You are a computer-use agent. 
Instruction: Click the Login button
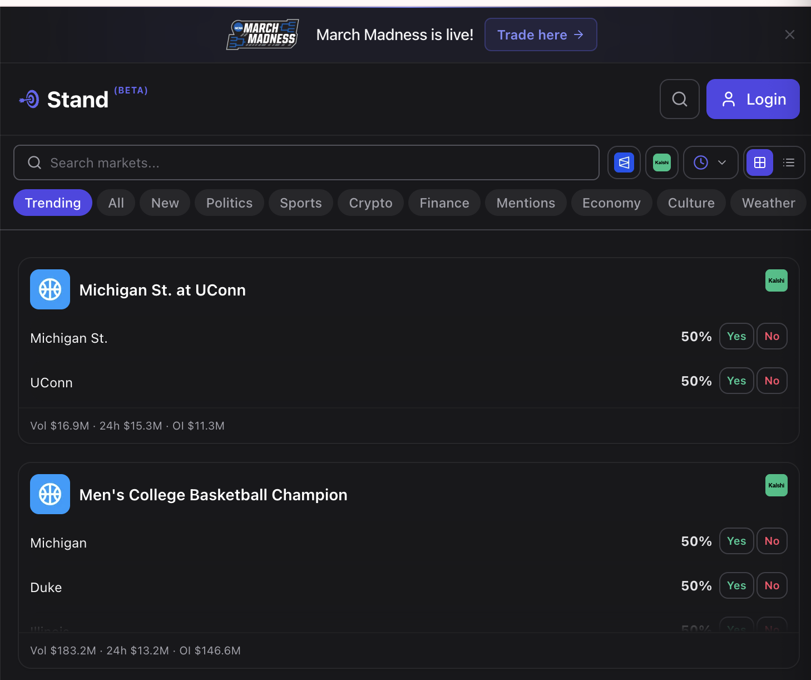[x=753, y=99]
